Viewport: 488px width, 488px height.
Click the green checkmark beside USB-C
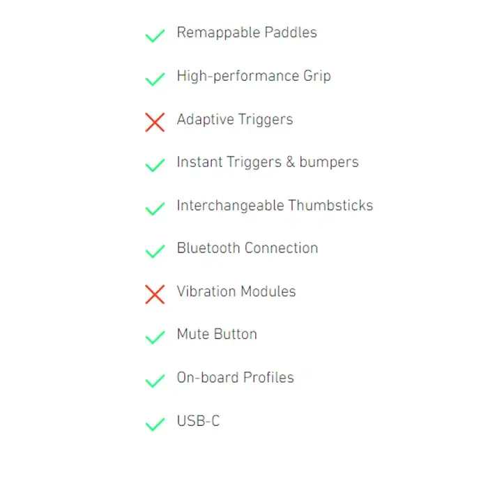(x=155, y=424)
